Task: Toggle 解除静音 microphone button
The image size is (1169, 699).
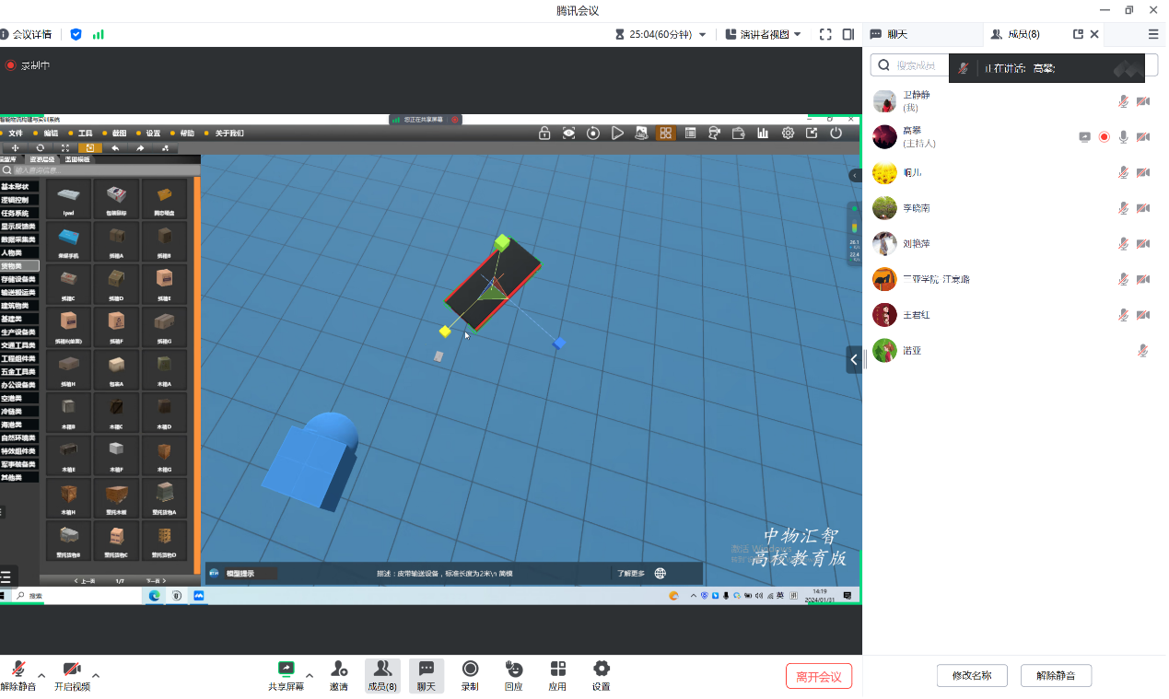Action: (18, 670)
